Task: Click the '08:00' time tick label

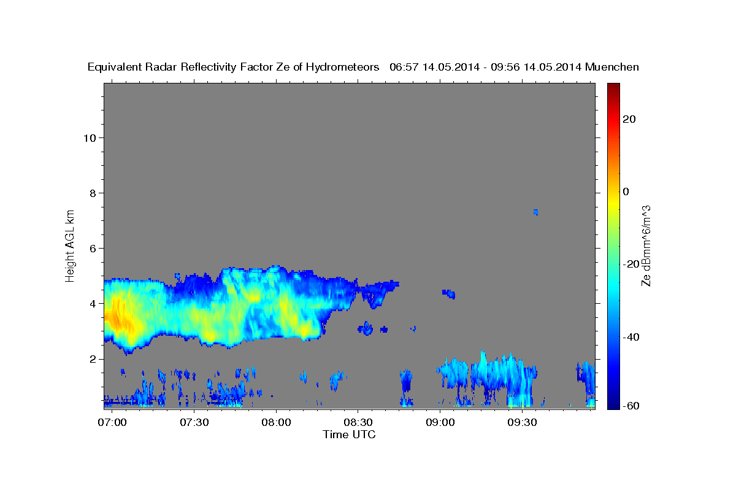Action: (x=277, y=423)
